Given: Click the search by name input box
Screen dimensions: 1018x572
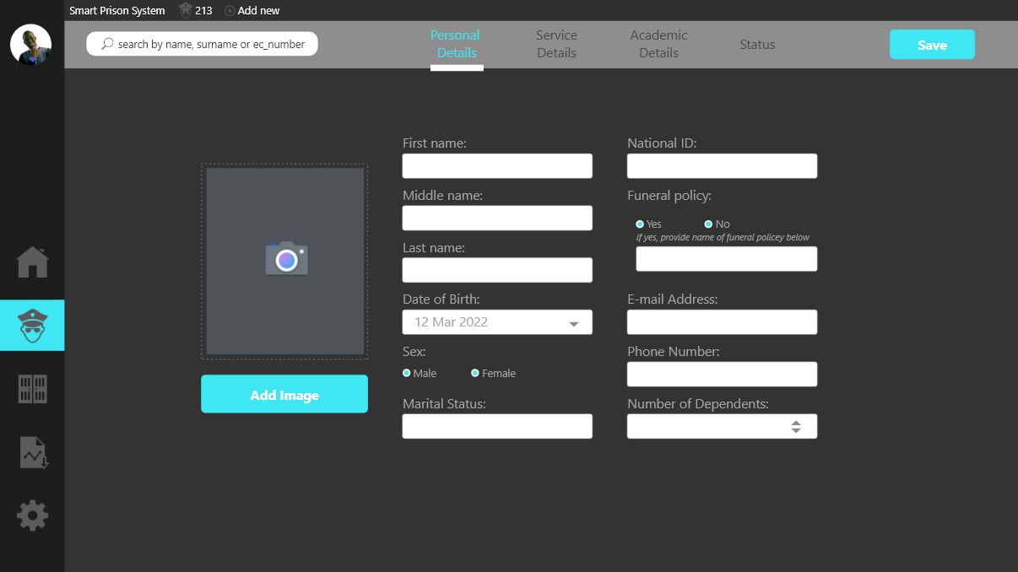Looking at the screenshot, I should pos(203,44).
